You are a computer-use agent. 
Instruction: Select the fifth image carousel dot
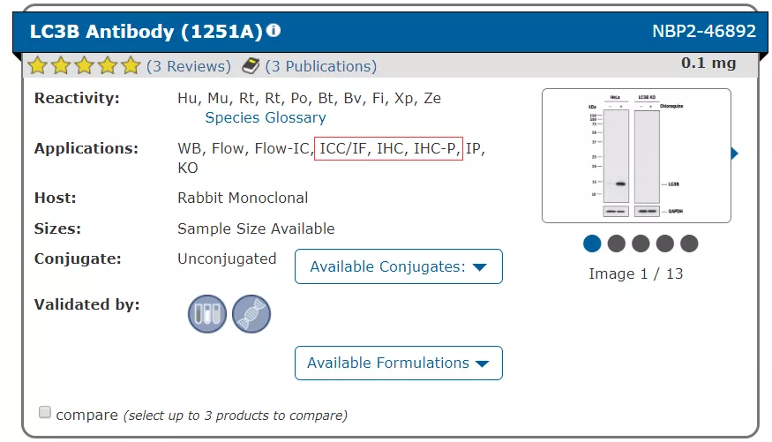[689, 243]
